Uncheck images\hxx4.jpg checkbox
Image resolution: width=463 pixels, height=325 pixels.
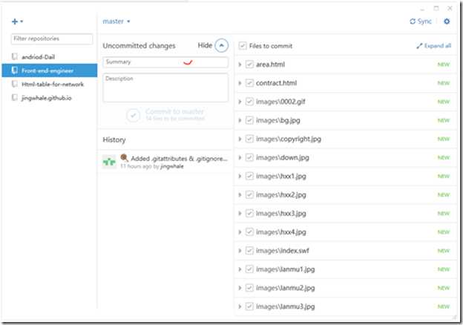[249, 232]
